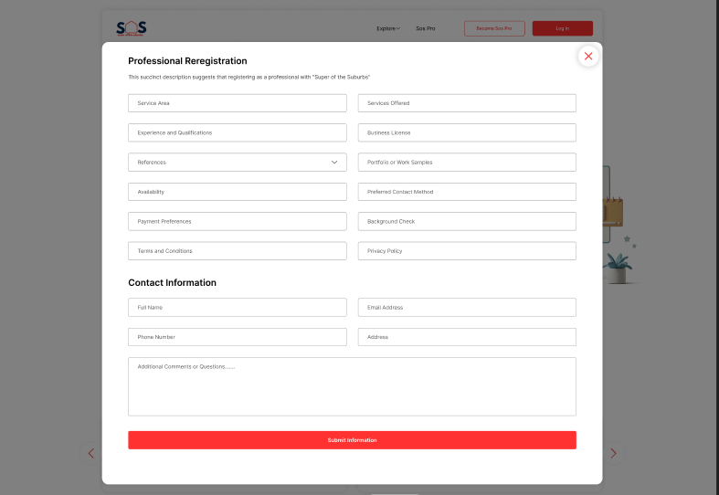Screen dimensions: 719x495
Task: Click the Privacy Policy field
Action: coord(467,251)
